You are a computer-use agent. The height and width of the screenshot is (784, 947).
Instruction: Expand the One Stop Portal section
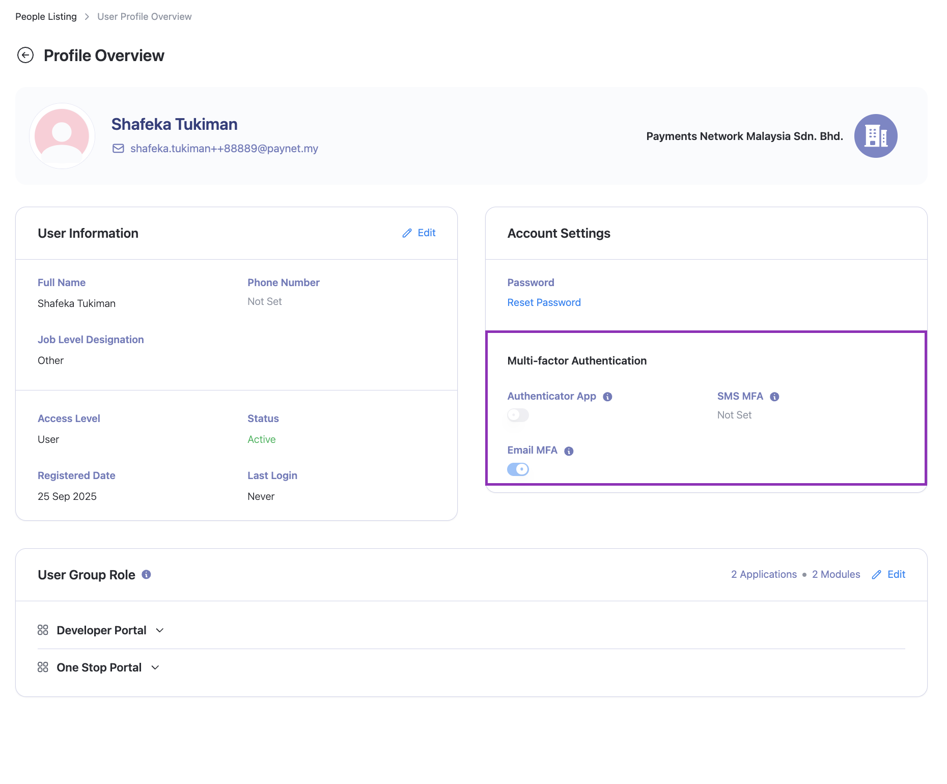pyautogui.click(x=155, y=667)
